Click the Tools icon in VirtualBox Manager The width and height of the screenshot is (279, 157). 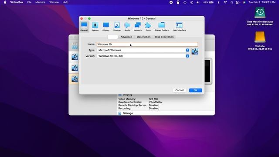(75, 45)
